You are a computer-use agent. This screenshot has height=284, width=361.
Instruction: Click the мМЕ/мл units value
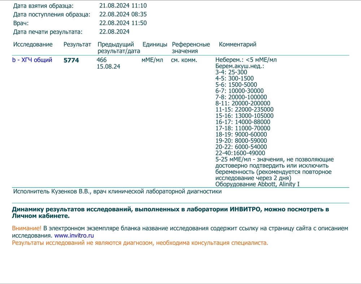pyautogui.click(x=152, y=60)
